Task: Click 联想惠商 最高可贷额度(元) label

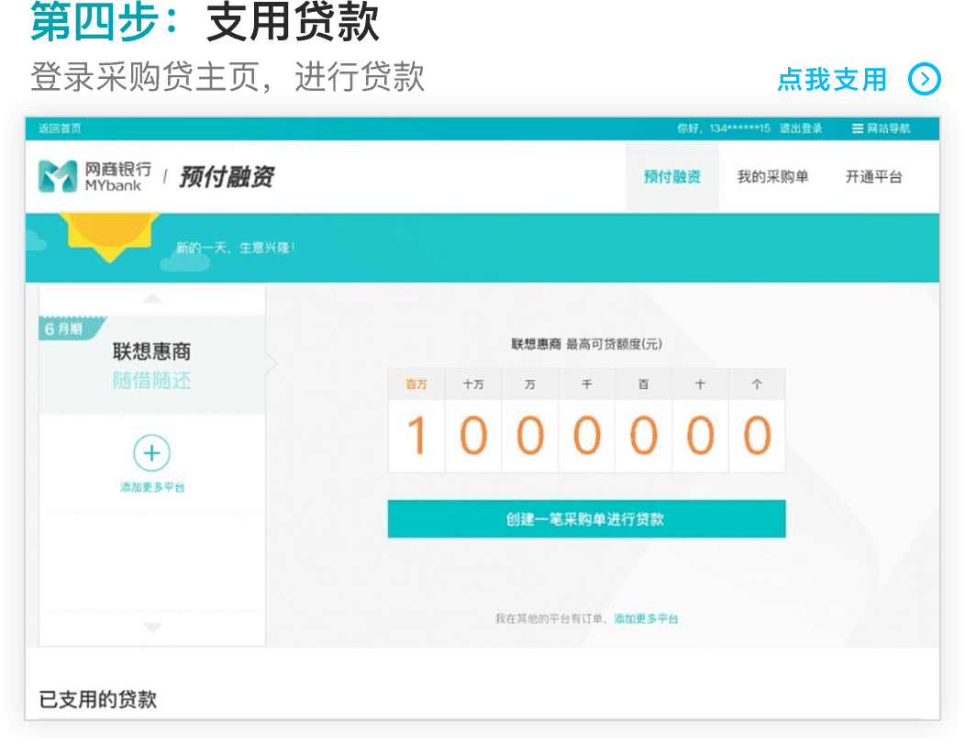Action: (586, 343)
